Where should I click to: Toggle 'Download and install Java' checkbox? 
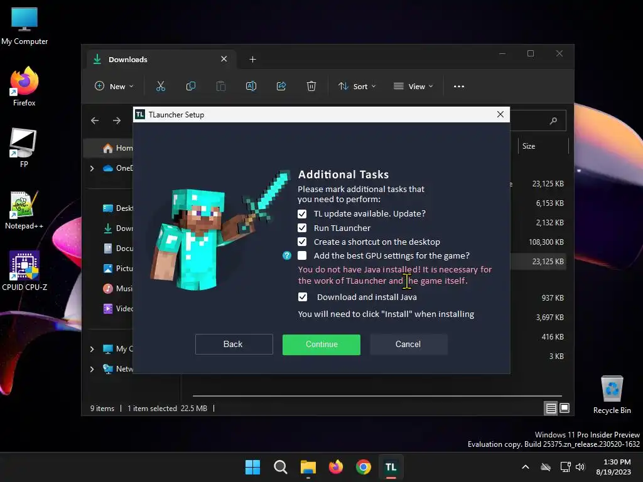(x=302, y=297)
